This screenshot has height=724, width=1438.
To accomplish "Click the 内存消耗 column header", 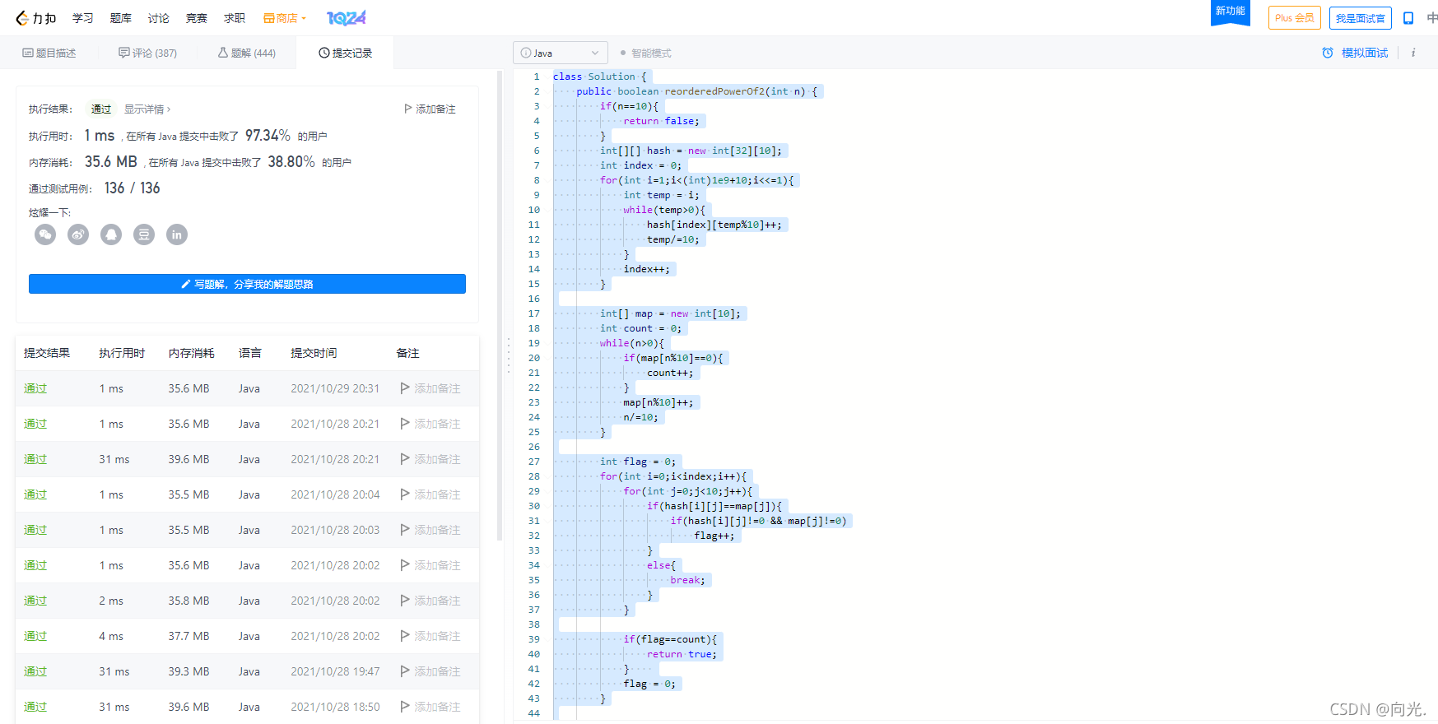I will pos(191,353).
